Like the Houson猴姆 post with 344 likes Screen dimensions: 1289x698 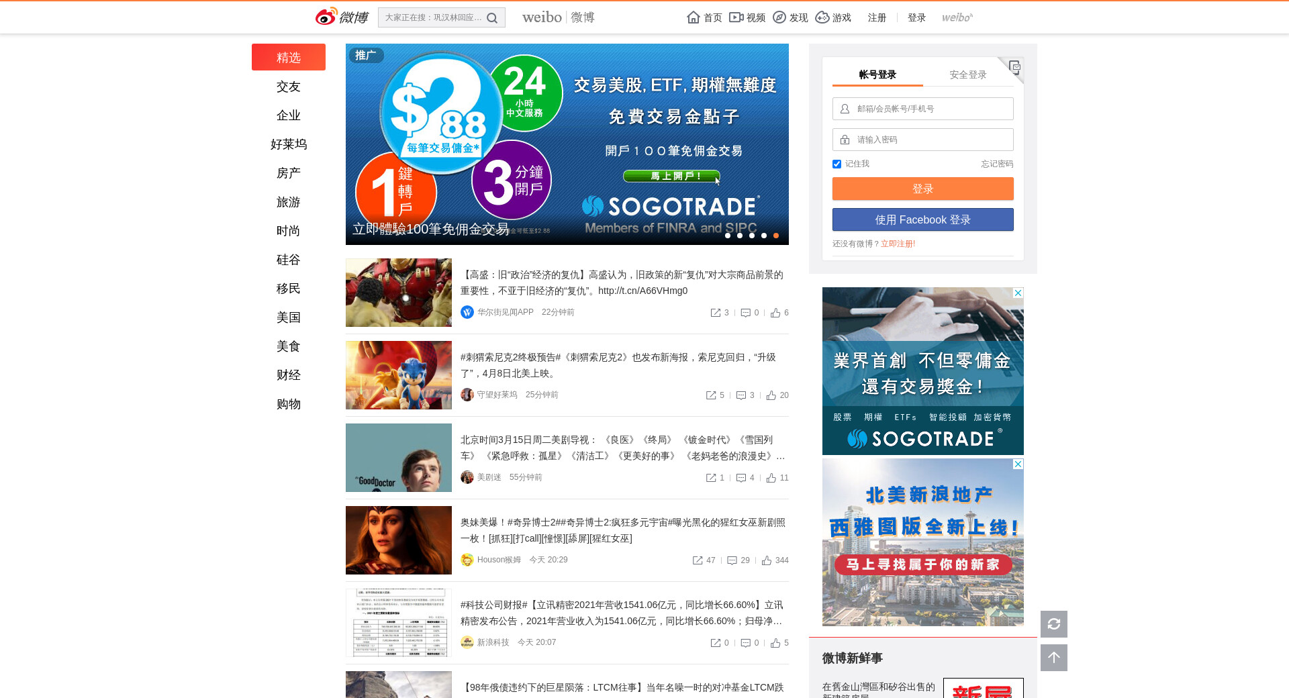[767, 560]
